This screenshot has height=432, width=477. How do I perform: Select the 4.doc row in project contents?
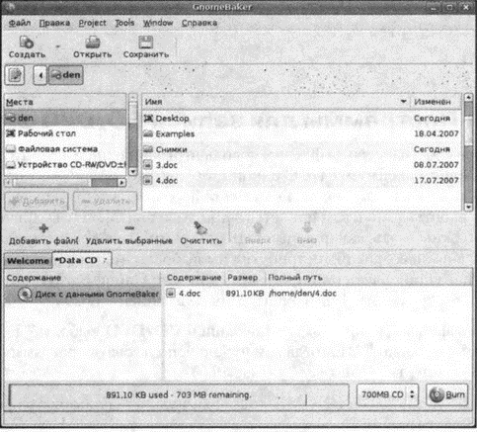(318, 294)
